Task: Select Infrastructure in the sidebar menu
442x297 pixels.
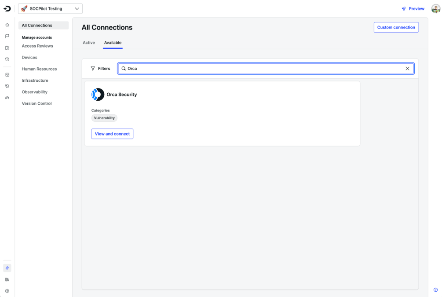Action: click(35, 80)
